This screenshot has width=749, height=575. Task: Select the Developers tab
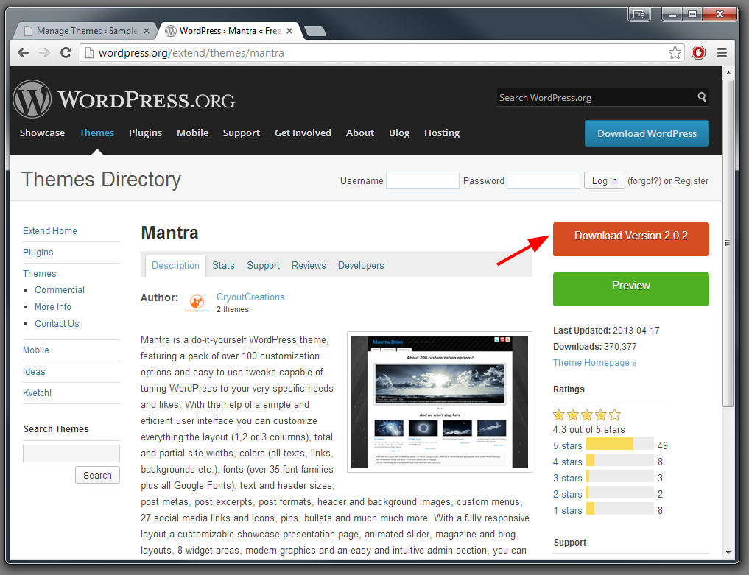point(361,266)
